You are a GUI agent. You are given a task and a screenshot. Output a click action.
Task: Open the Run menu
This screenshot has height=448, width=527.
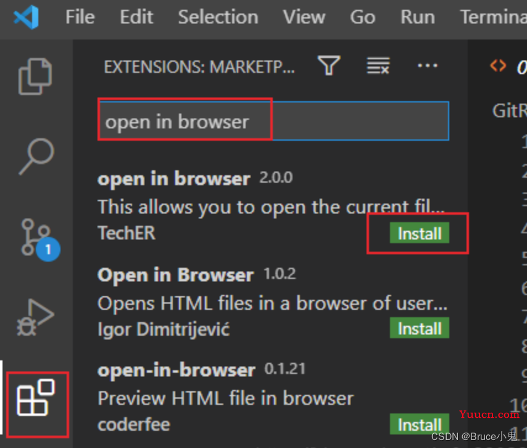pos(418,17)
